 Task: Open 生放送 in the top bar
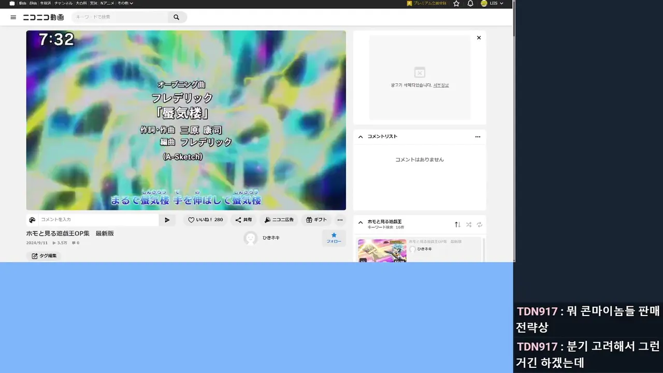[45, 3]
